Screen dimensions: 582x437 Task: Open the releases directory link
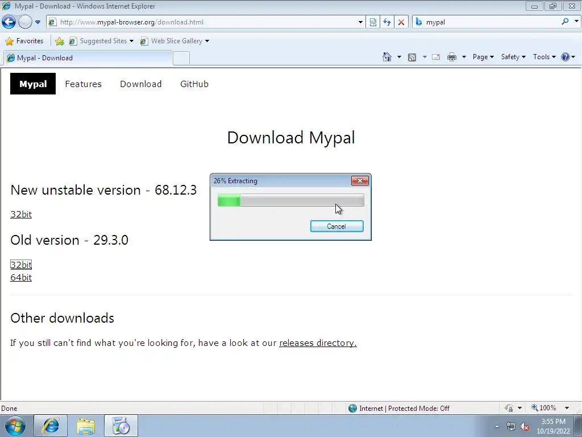point(318,343)
